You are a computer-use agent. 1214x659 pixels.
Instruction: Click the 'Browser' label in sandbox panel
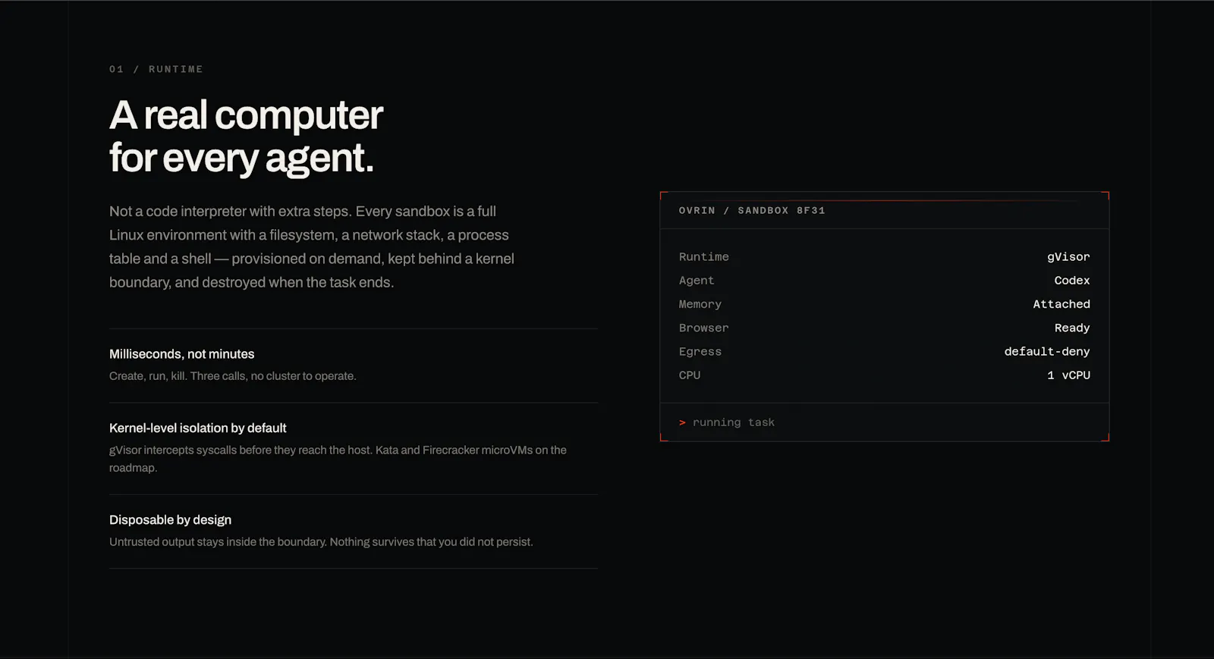coord(703,328)
